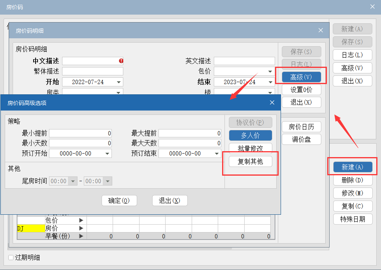The height and width of the screenshot is (270, 381).
Task: Click the upper greyed 新建(A) in 房价码 window
Action: click(352, 29)
